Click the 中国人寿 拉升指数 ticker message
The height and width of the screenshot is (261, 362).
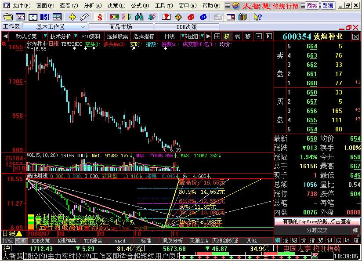[311, 249]
